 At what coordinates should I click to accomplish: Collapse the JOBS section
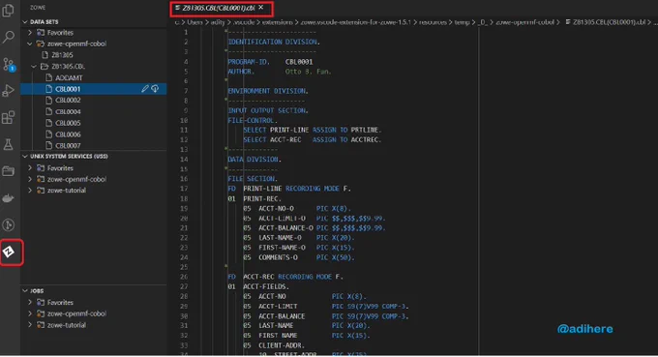25,290
